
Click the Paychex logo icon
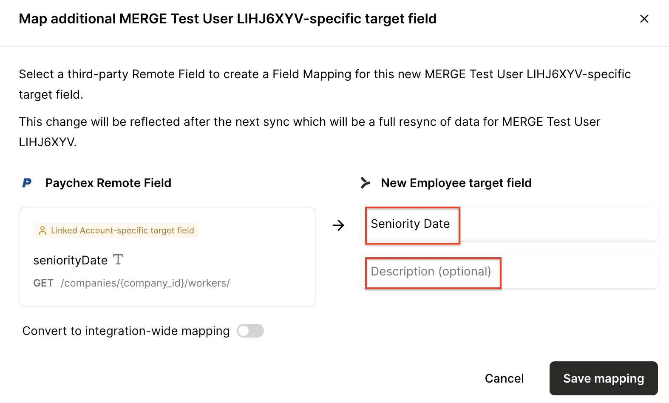[x=27, y=183]
